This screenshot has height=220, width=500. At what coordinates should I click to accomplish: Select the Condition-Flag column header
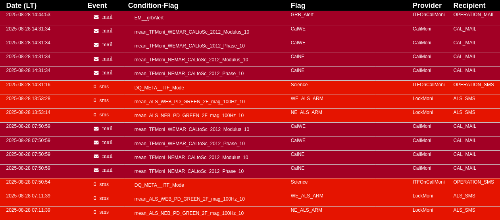point(153,6)
